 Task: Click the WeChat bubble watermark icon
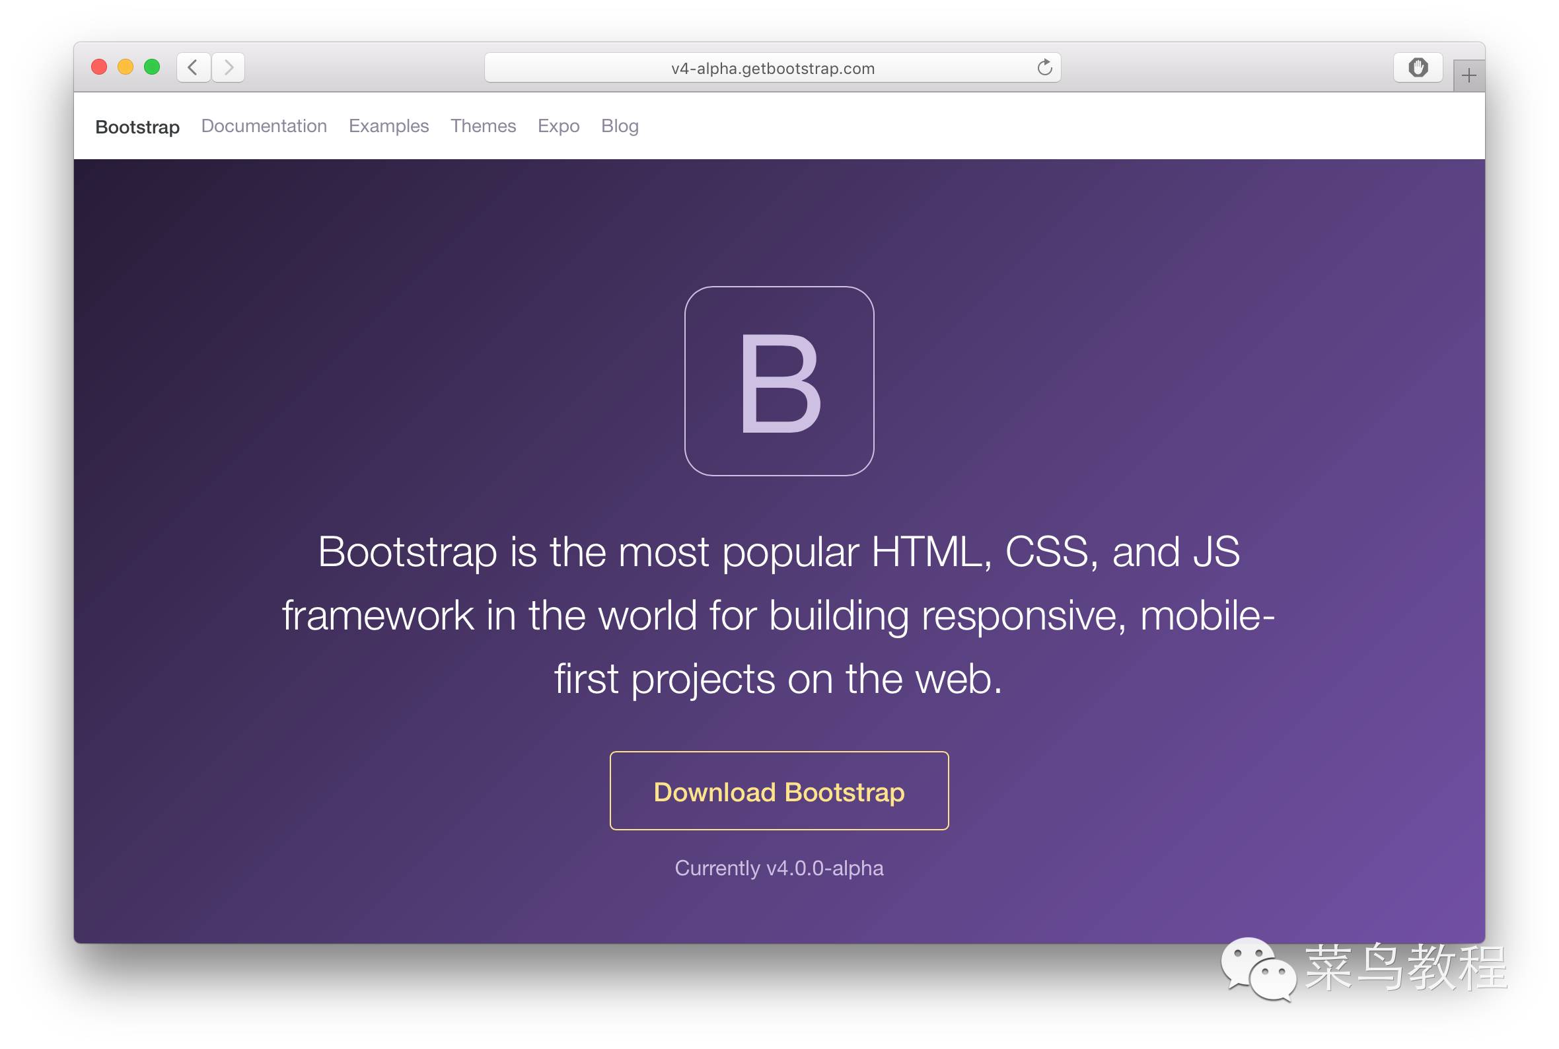pos(1257,969)
